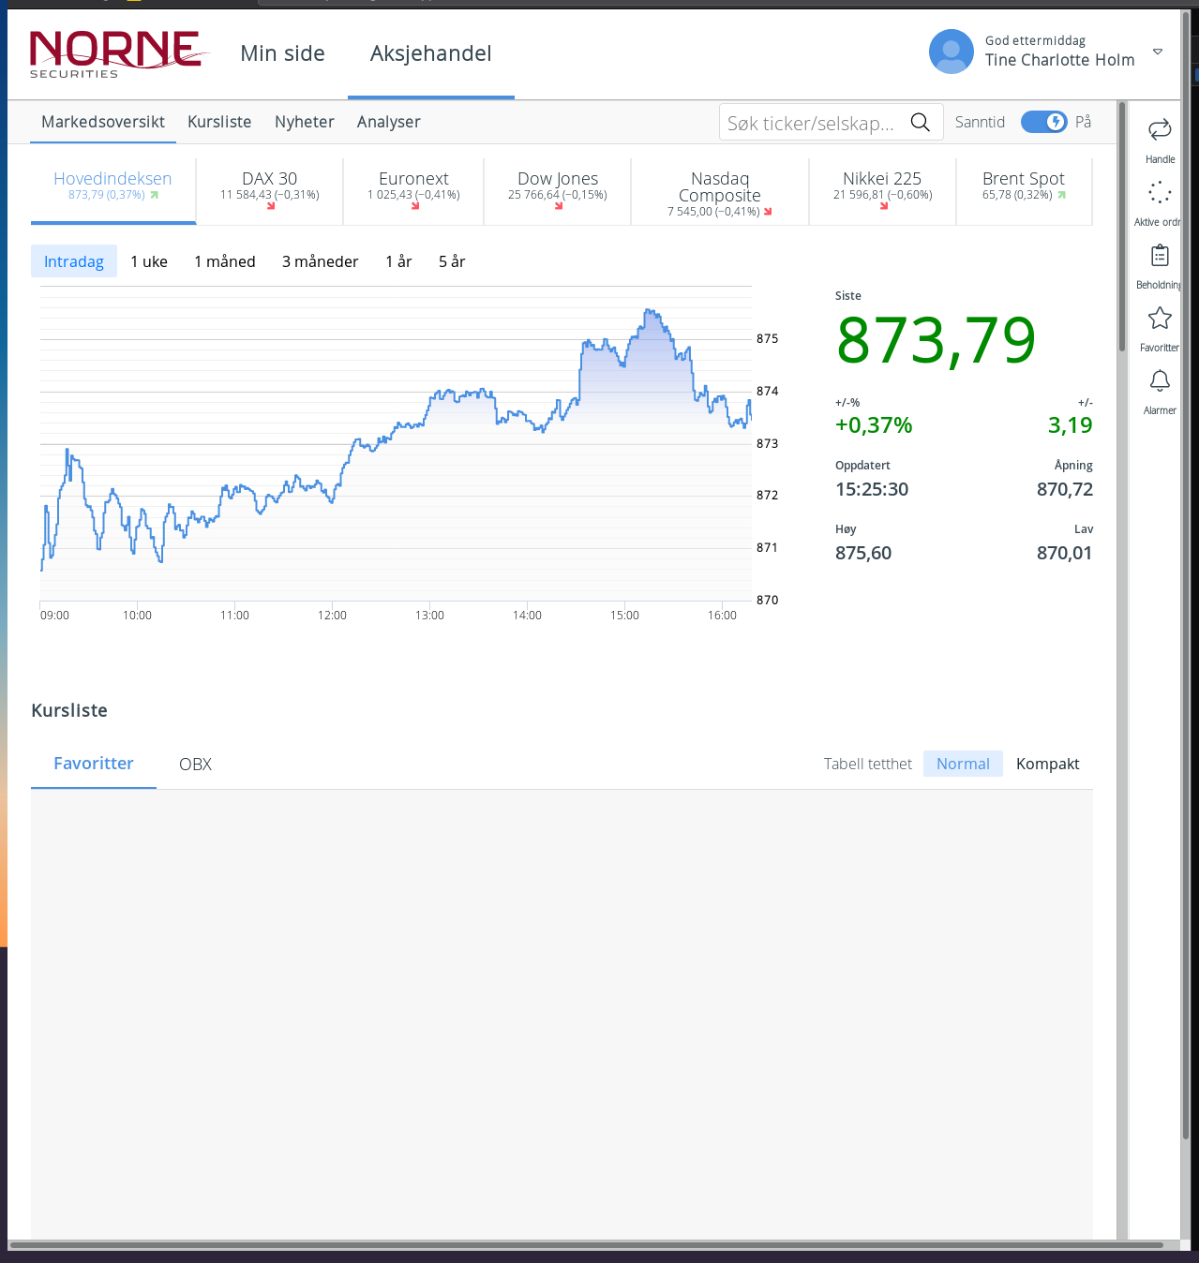This screenshot has width=1199, height=1263.
Task: Select Brent Spot tile
Action: click(x=1024, y=191)
